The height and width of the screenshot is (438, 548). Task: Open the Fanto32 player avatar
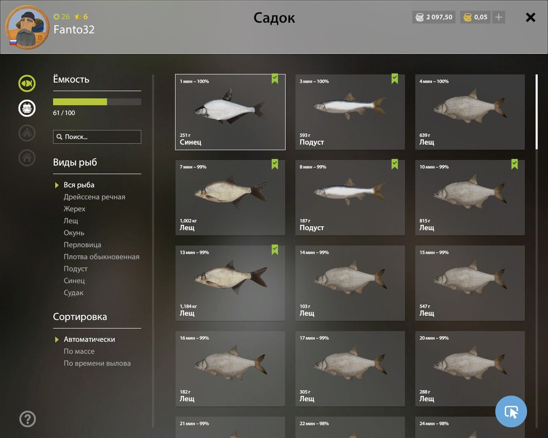[27, 27]
